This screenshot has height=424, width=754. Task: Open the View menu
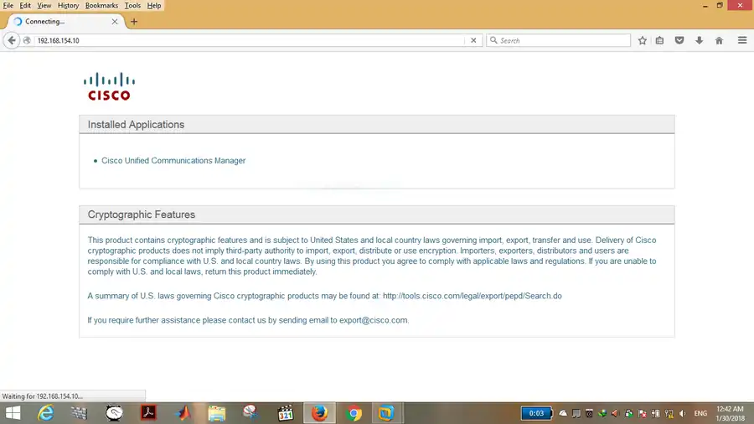[x=44, y=5]
